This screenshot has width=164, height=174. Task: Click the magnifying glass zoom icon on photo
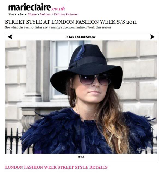tap(9, 149)
